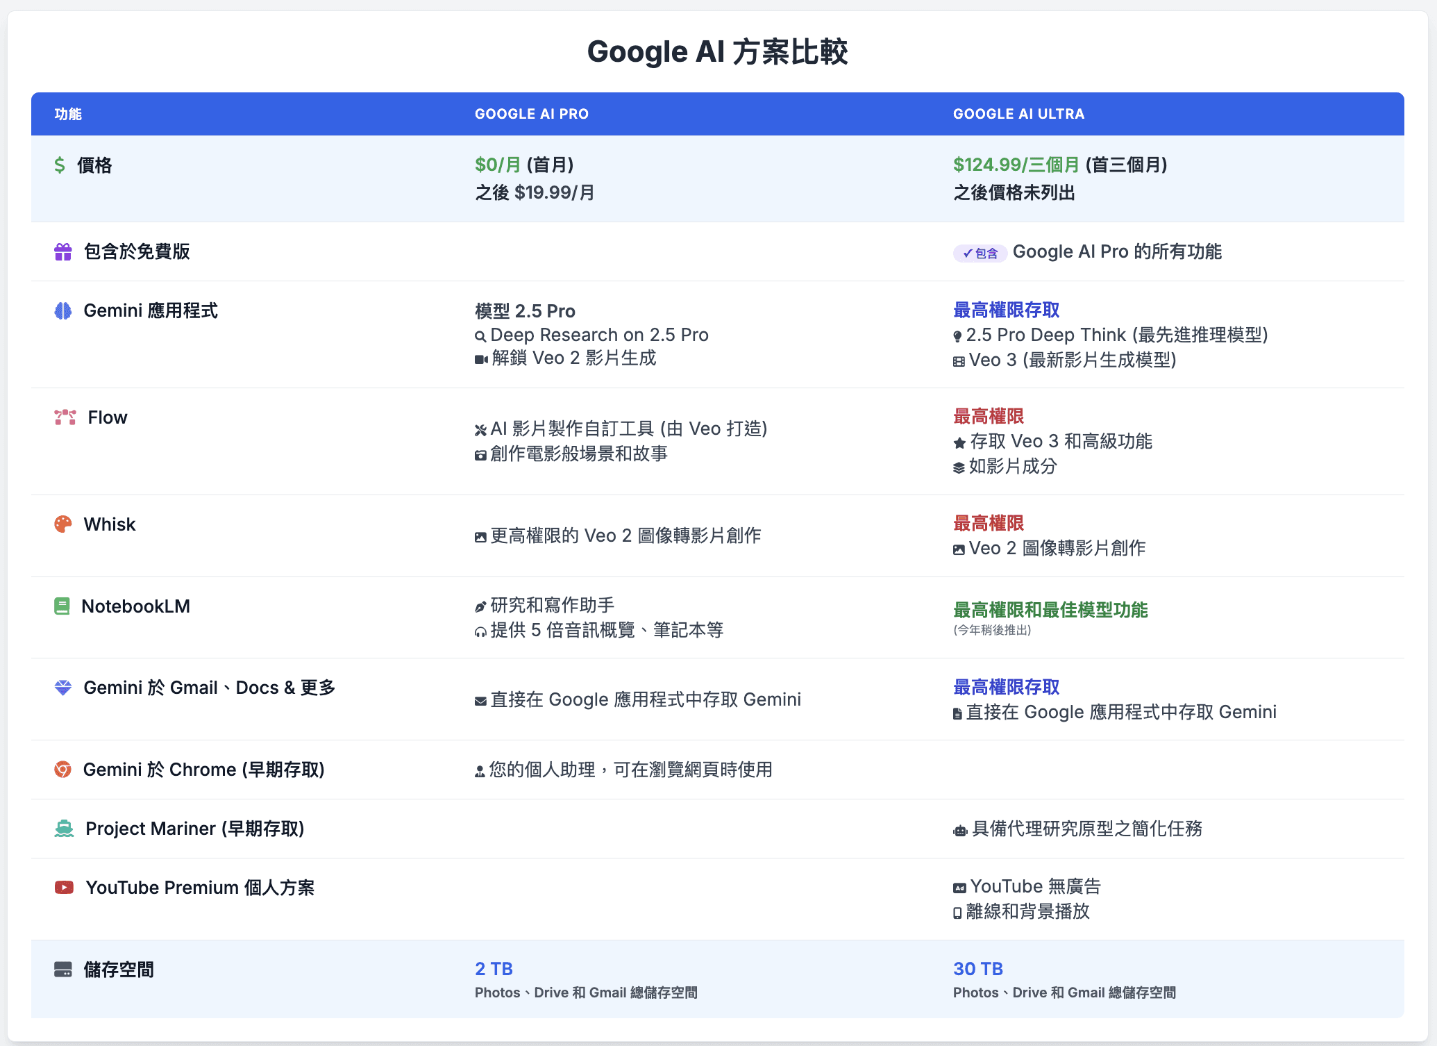The width and height of the screenshot is (1437, 1046).
Task: Click the phone icon beside 離線和背景播放
Action: (957, 913)
